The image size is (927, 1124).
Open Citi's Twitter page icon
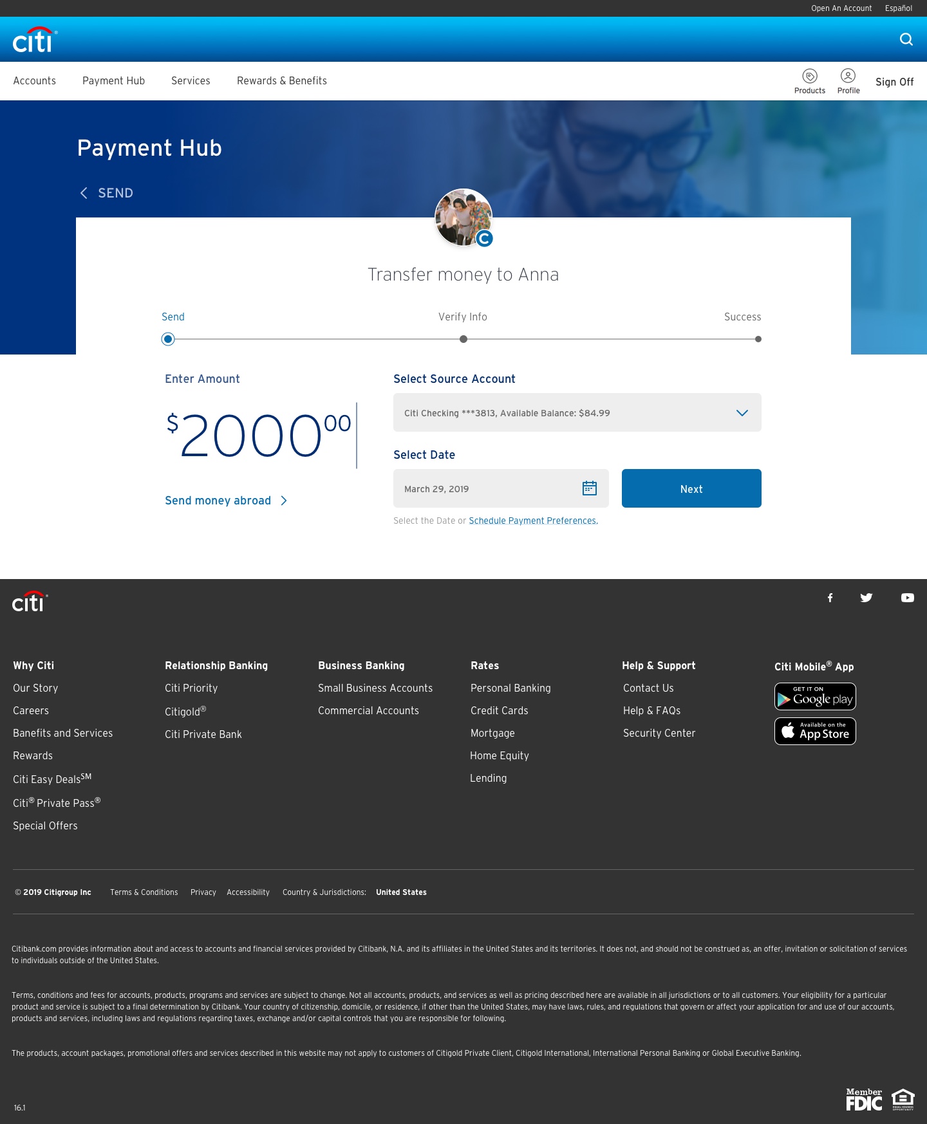tap(866, 598)
